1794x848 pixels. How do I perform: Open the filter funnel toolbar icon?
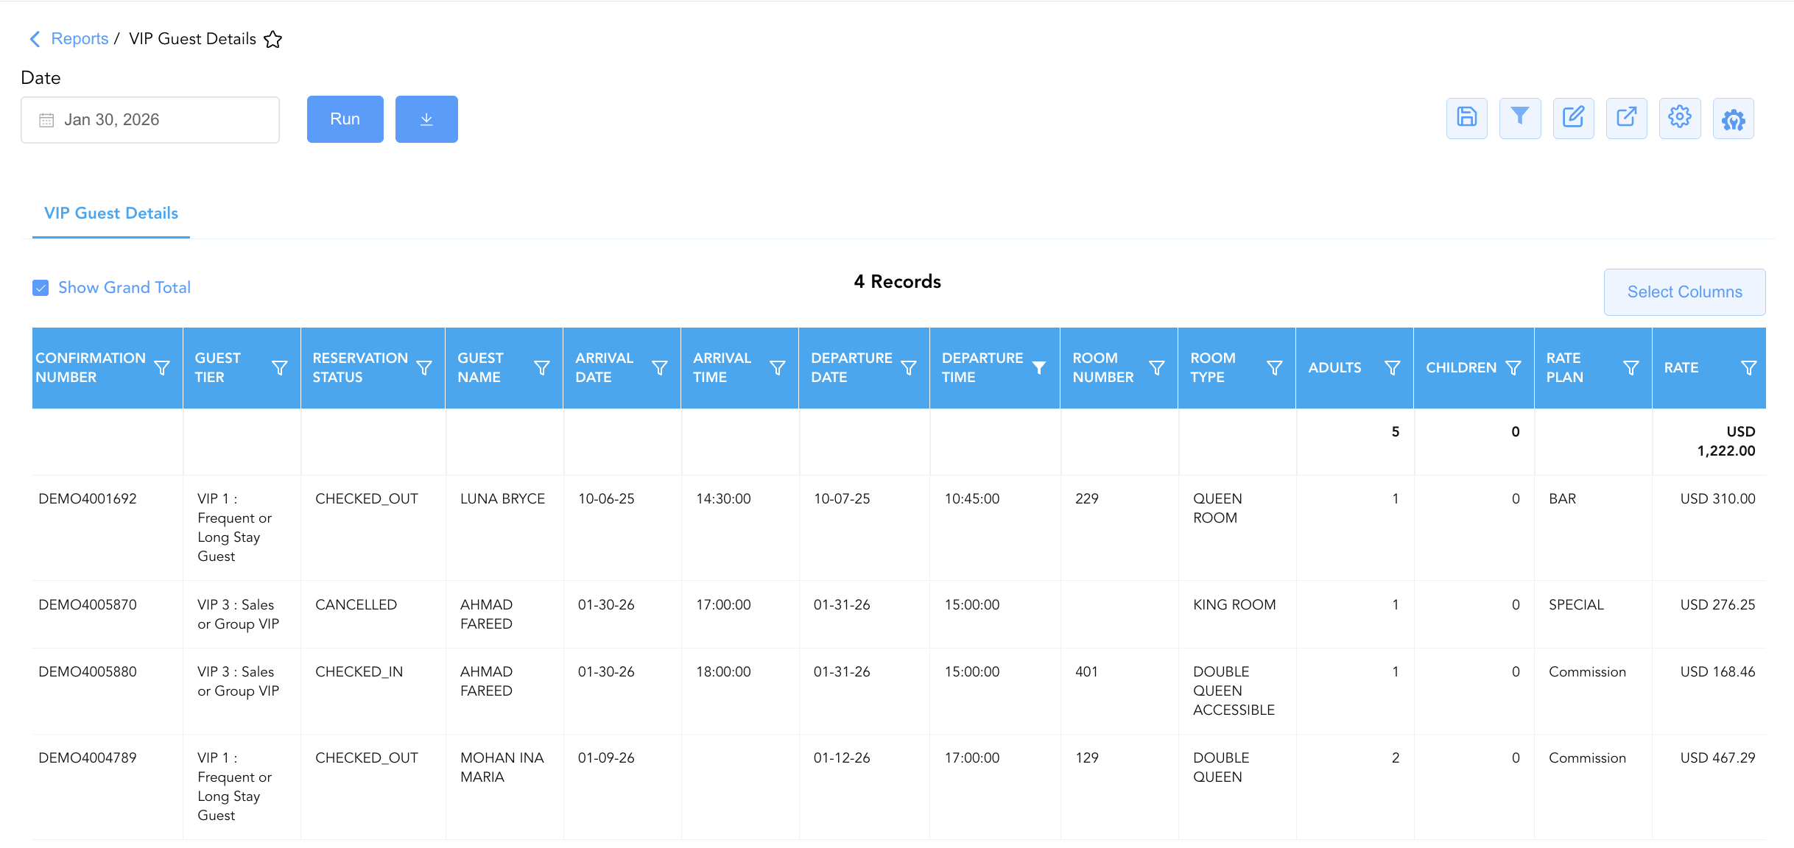(1520, 118)
